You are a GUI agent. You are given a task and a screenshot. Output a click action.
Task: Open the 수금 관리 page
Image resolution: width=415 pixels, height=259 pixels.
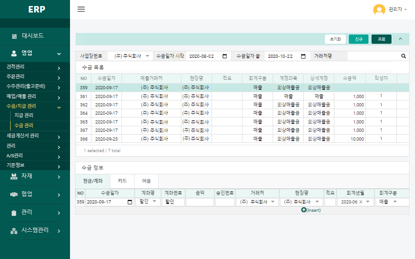click(x=24, y=126)
